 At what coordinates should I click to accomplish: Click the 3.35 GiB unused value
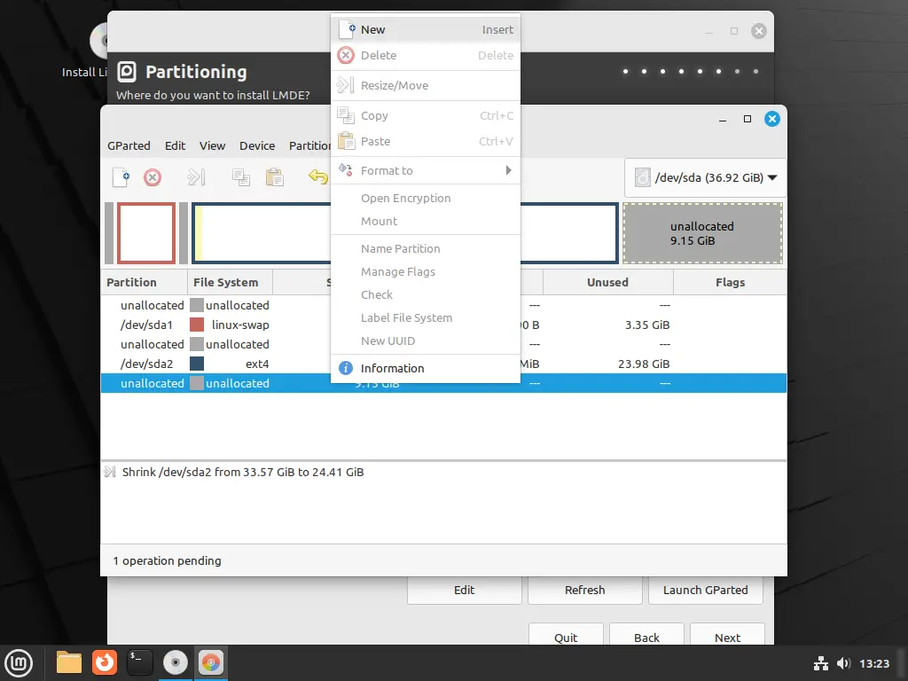[x=647, y=325]
